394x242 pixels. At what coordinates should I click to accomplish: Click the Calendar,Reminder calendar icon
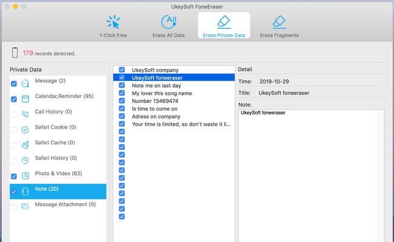(25, 99)
